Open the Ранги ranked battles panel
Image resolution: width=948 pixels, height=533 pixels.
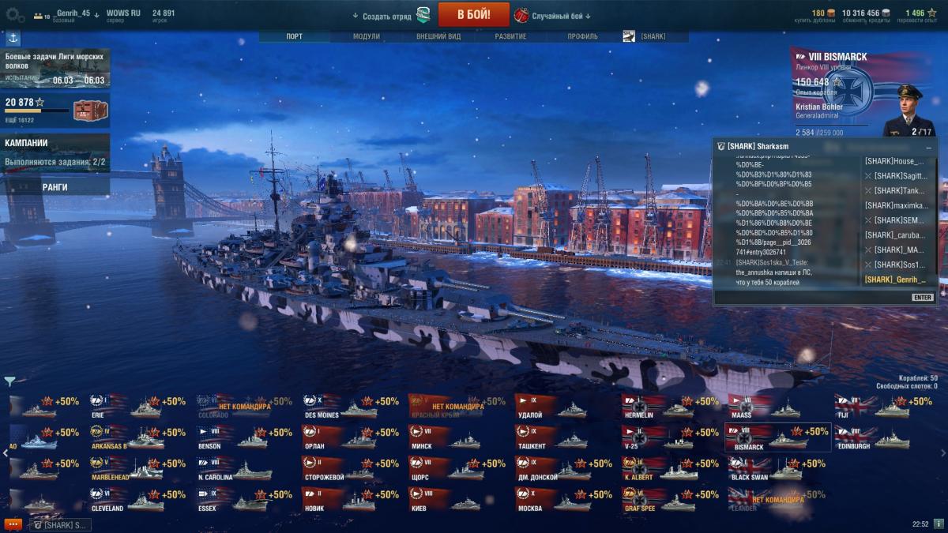coord(55,187)
